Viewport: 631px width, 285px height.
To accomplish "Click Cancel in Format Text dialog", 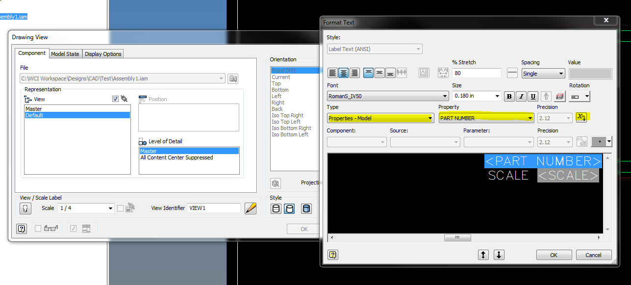I will point(593,255).
